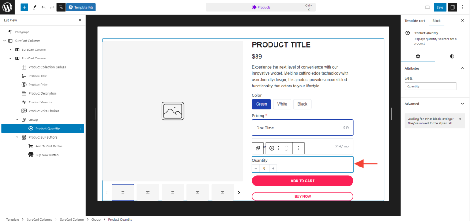Switch to the Template part tab
This screenshot has width=470, height=221.
coord(414,21)
